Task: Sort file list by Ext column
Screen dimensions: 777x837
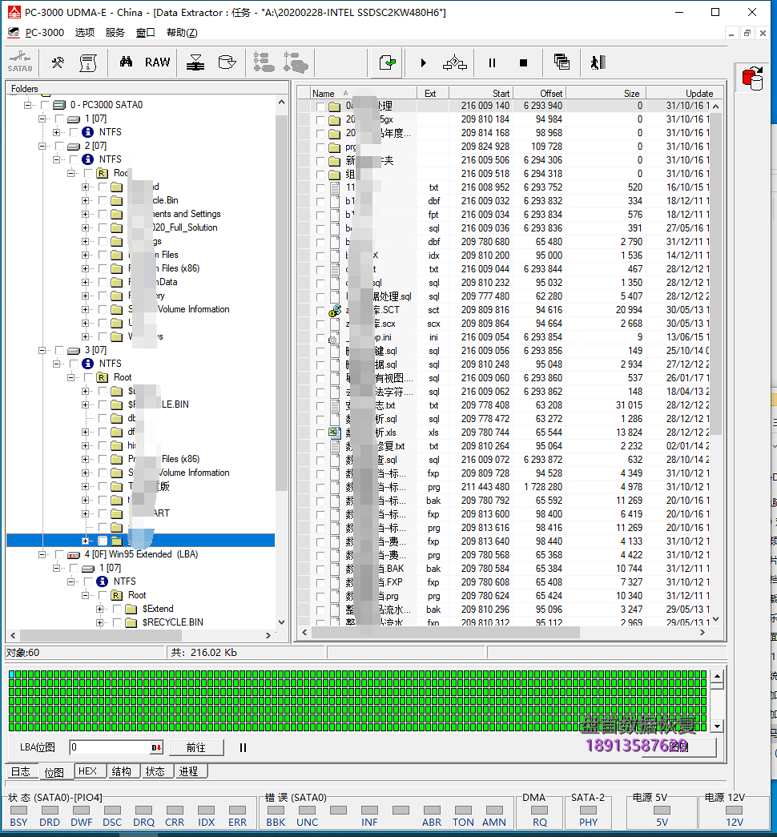Action: tap(433, 94)
